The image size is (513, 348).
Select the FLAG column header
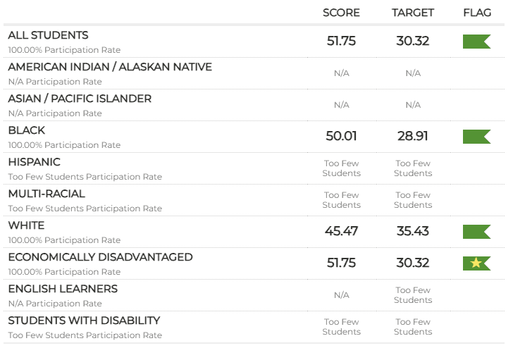coord(477,13)
